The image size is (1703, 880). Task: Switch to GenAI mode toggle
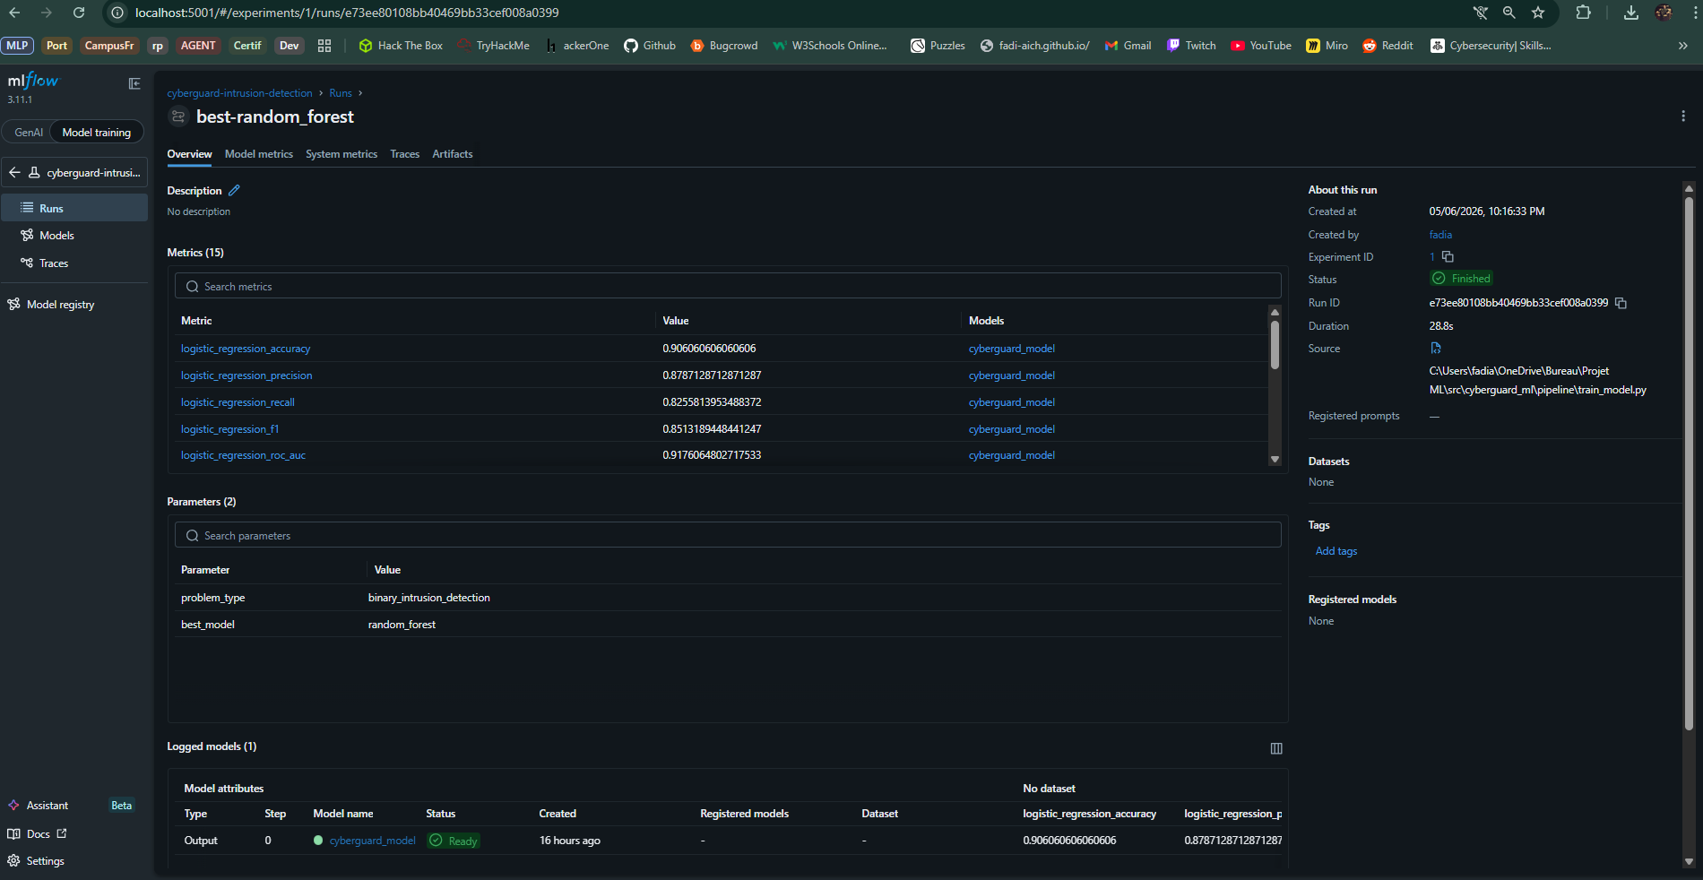(x=29, y=133)
